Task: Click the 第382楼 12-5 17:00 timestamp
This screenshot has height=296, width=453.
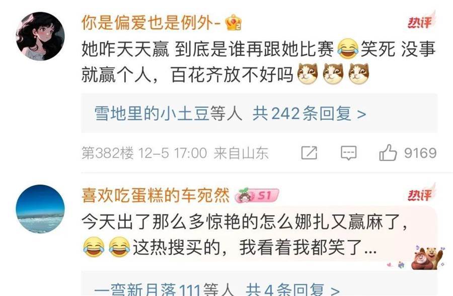Action: (144, 153)
